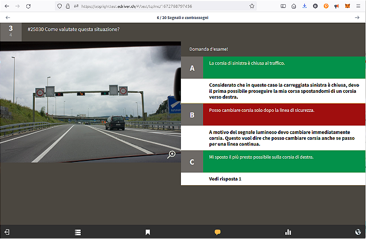Open the reader sidebar view icon
The height and width of the screenshot is (239, 366).
coord(283,6)
